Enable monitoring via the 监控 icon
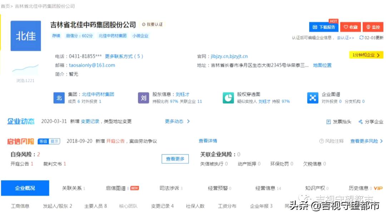 click(x=373, y=27)
